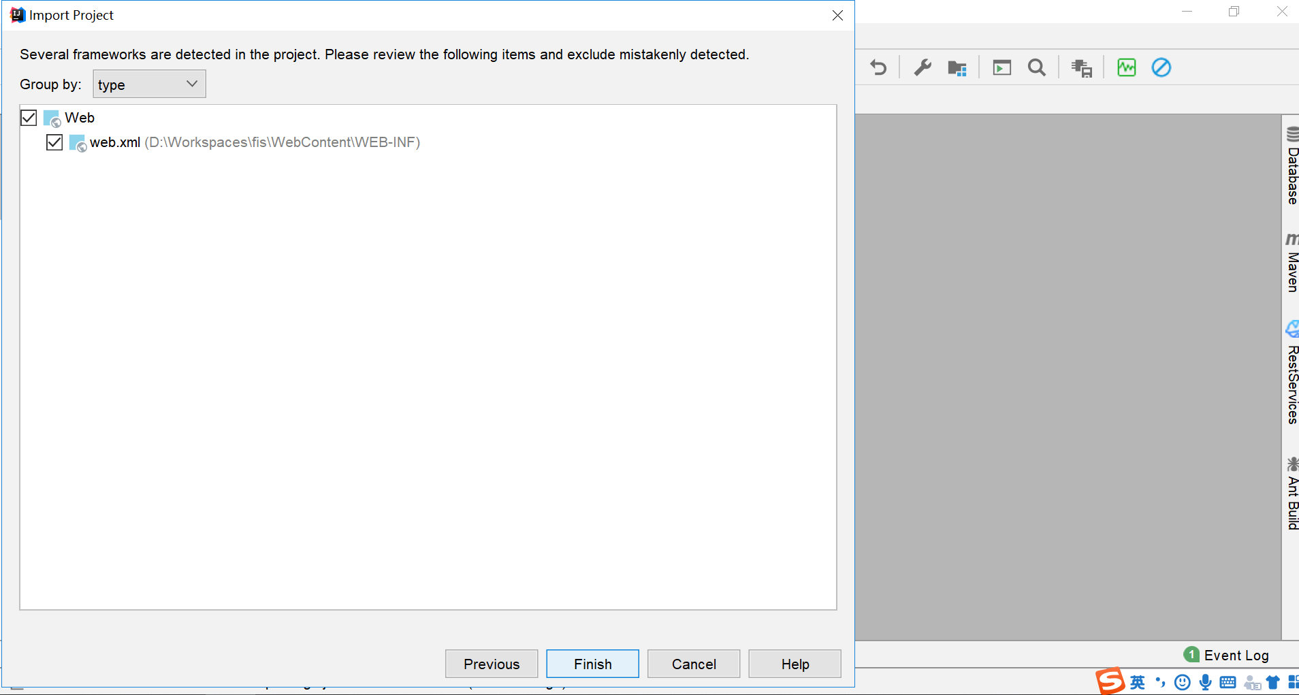Click the IntelliJ logo in dialog title

[18, 15]
